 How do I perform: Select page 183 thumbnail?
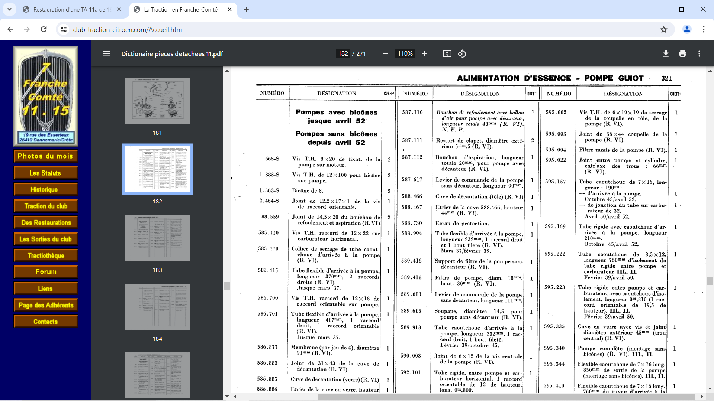click(157, 238)
